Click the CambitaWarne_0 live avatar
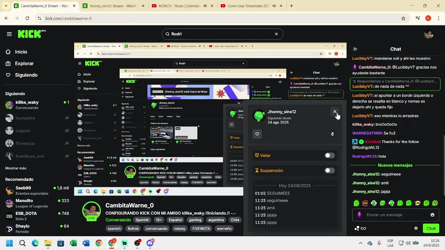This screenshot has width=445, height=250. [x=91, y=211]
